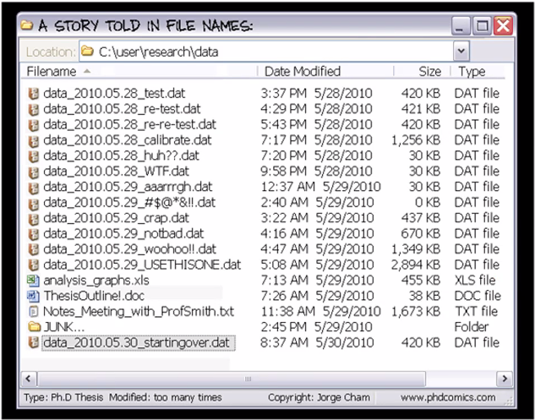
Task: Select file data_2010.05.29_USETHISONE.dat
Action: click(x=142, y=265)
